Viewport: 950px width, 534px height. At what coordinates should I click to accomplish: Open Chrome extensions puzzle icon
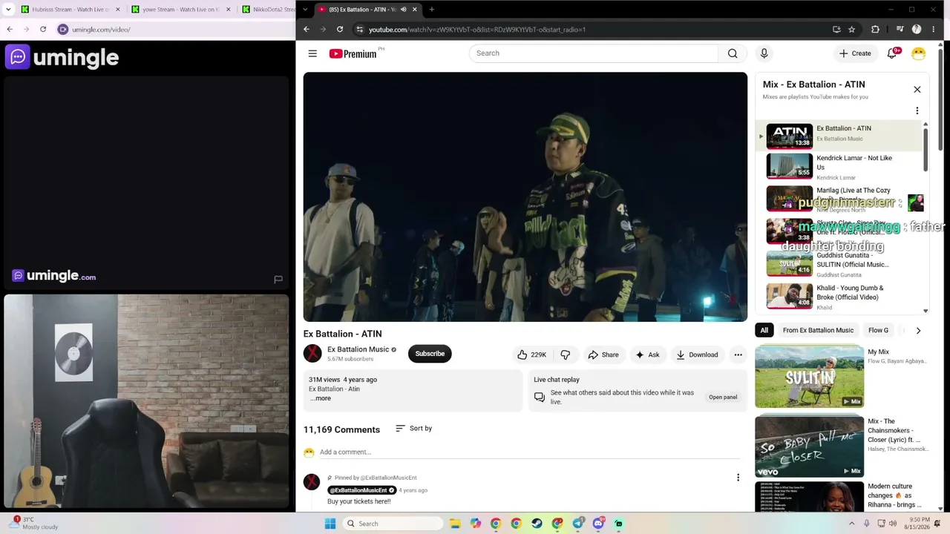[875, 30]
